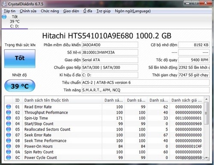Click raw value 001100000001 of Spin-Up Time

click(x=188, y=118)
